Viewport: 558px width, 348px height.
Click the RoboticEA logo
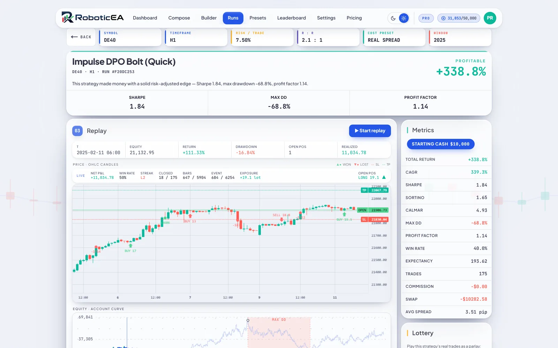[92, 17]
